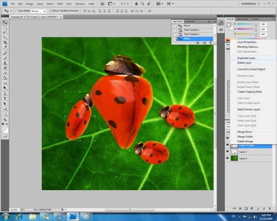Toggle the Auto-Select checkbox
The width and height of the screenshot is (277, 221).
tap(16, 11)
